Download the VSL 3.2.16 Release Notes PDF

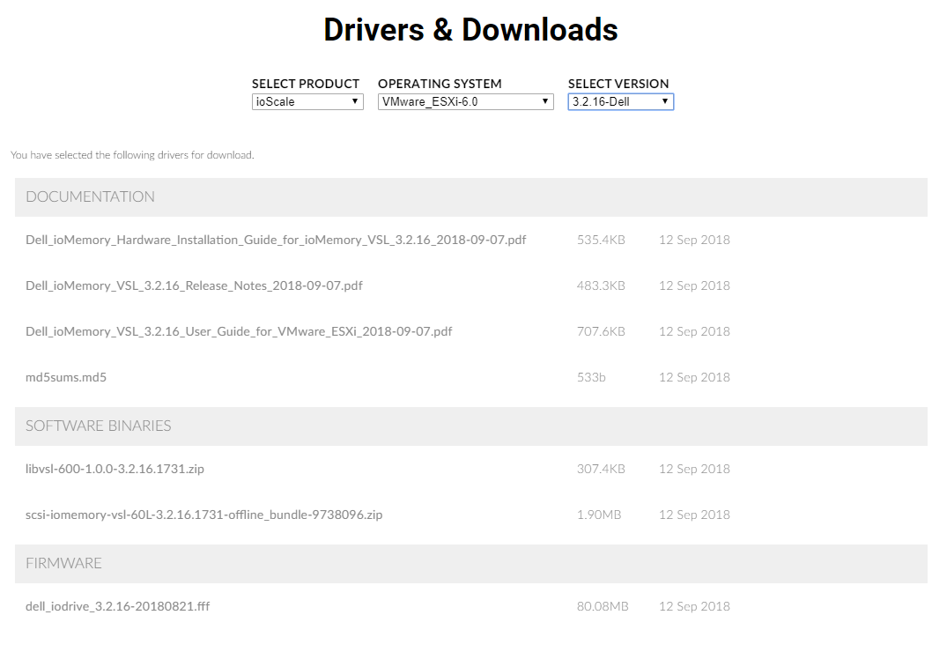[x=194, y=285]
